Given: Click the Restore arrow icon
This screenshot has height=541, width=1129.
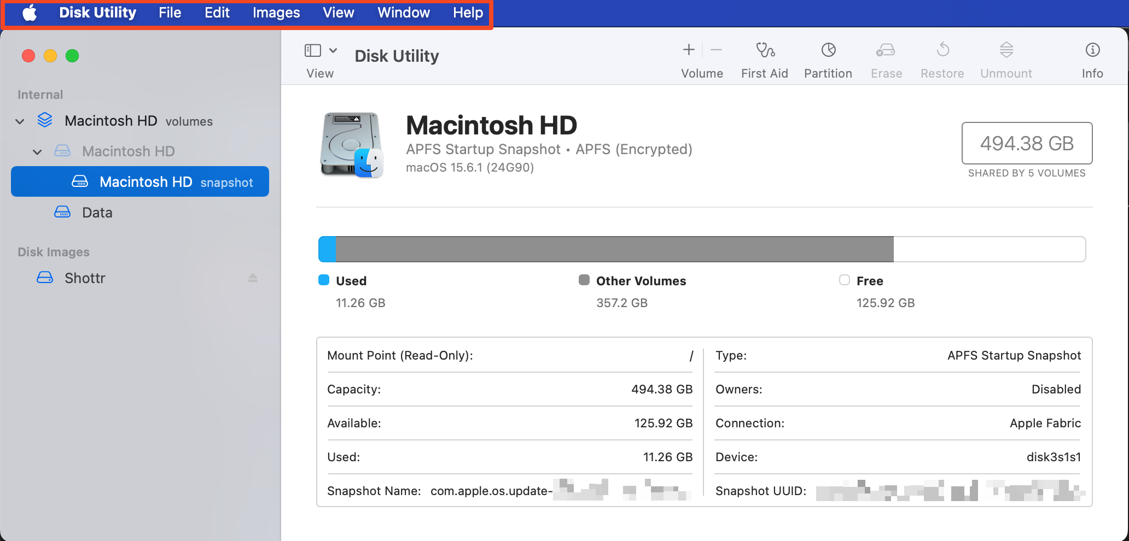Looking at the screenshot, I should coord(942,50).
